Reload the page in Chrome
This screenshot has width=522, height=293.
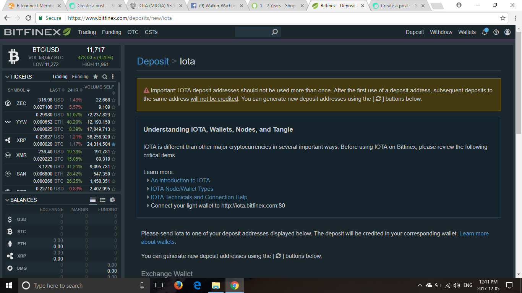[28, 18]
